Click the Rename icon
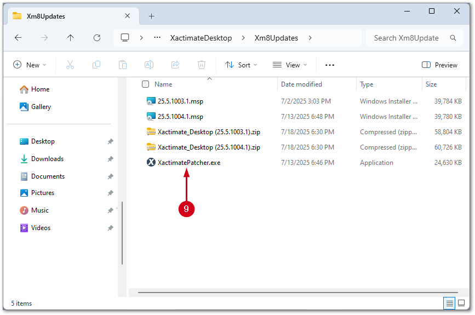The image size is (475, 315). (x=149, y=65)
